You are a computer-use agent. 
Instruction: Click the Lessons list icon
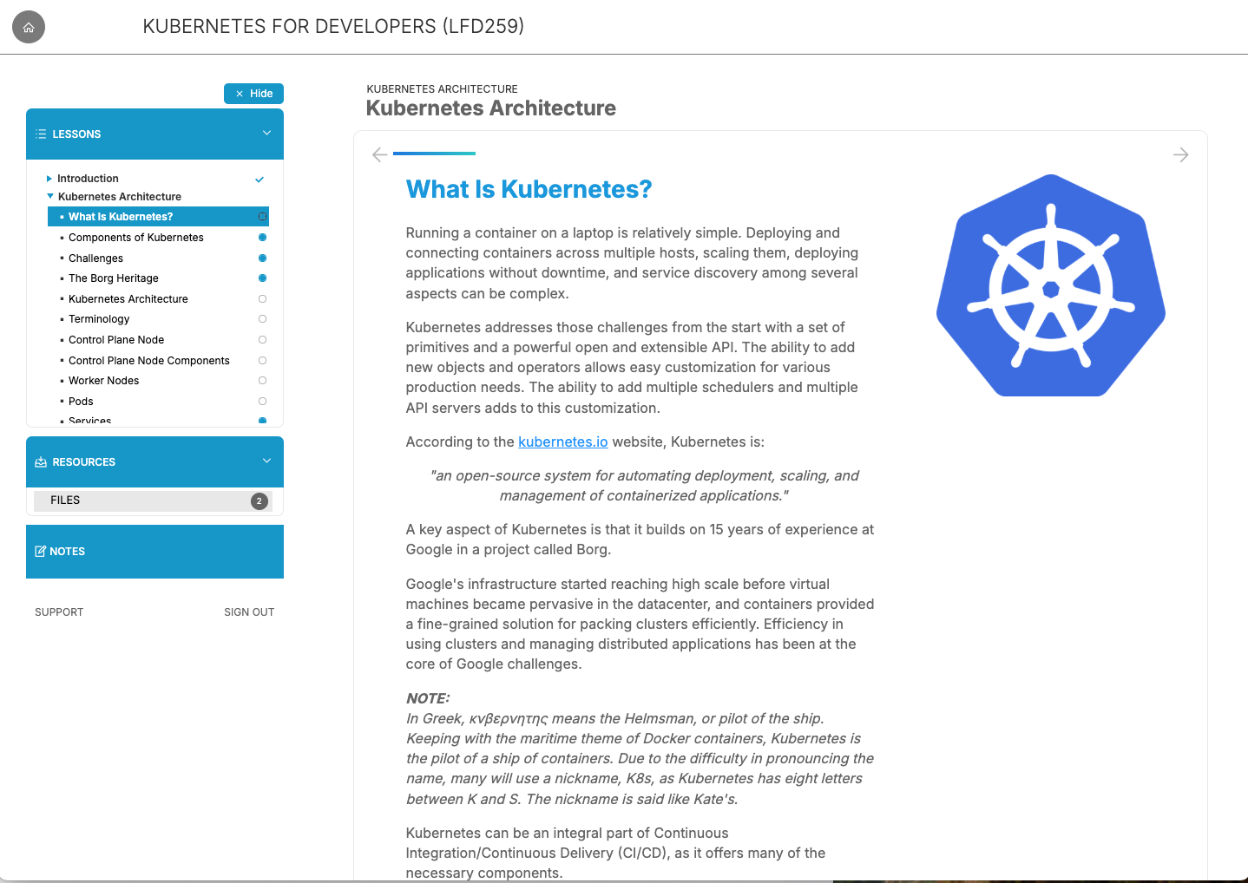tap(41, 134)
